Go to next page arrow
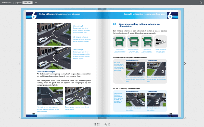The image size is (204, 127). coord(185,63)
